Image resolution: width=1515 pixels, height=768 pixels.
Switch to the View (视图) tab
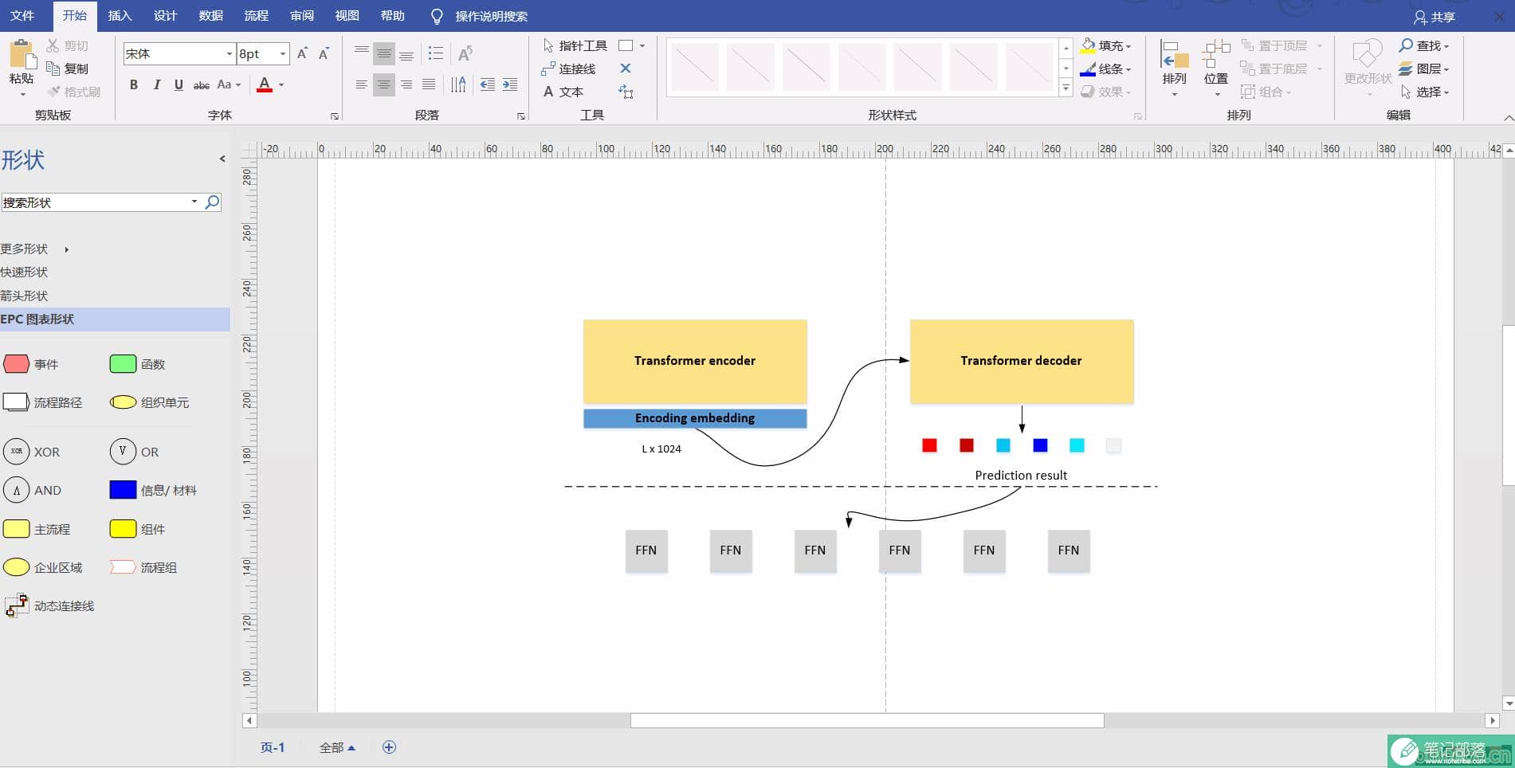347,16
